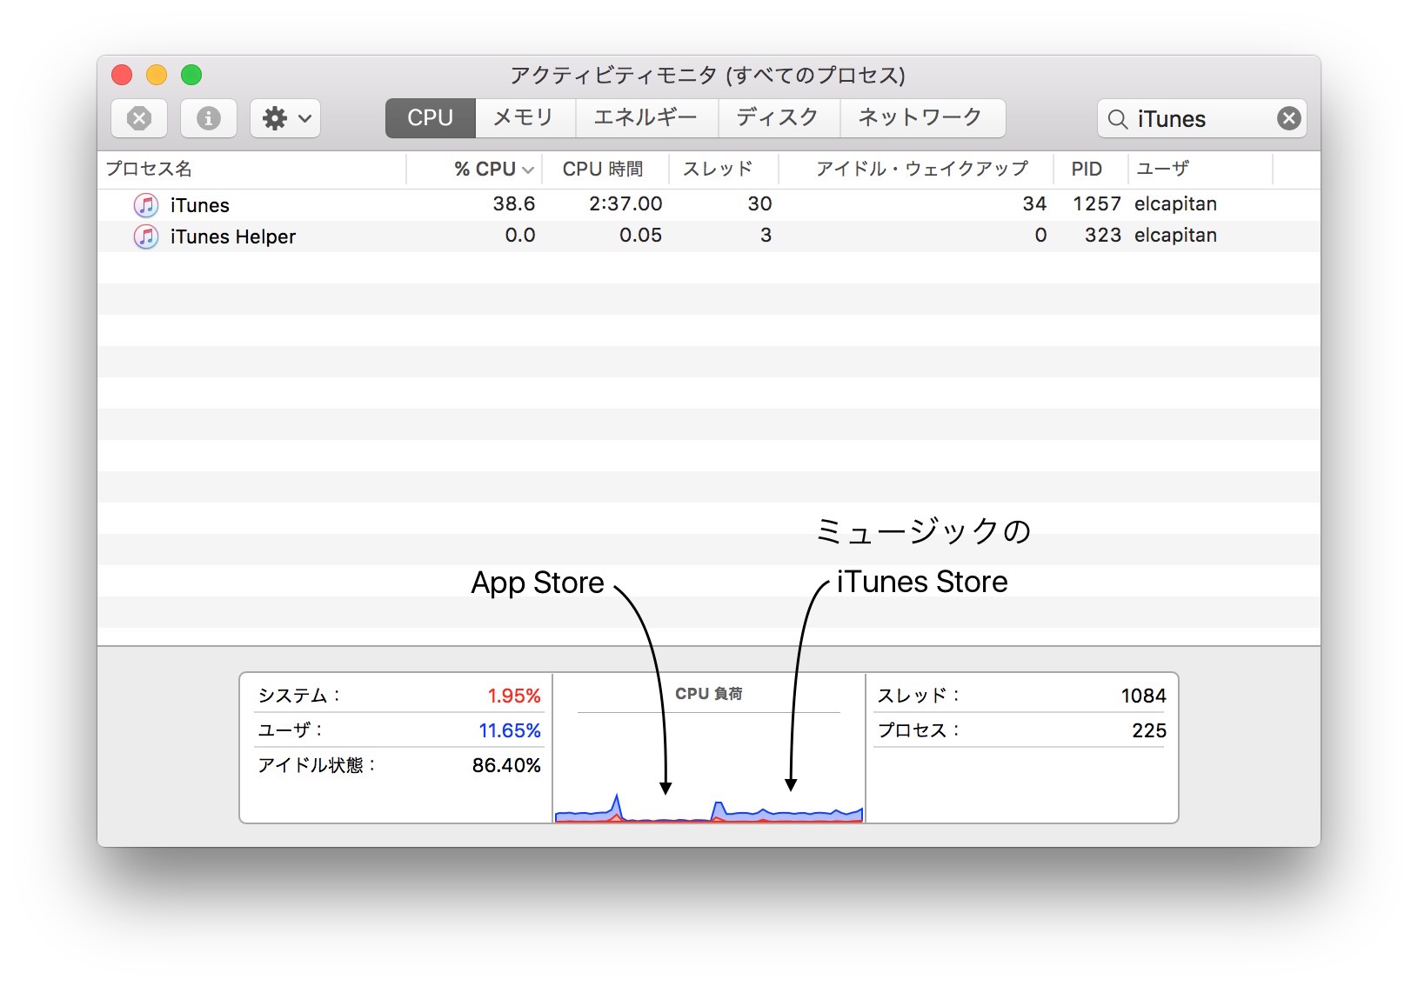Switch to the ネットワーク tab
Screen dimensions: 1418x986
(922, 118)
